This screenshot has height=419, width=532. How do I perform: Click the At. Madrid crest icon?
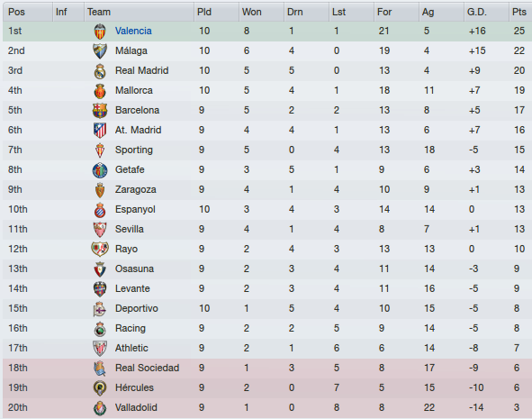(x=100, y=131)
